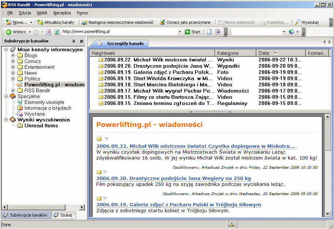Expand the Entertainment folder

[13, 67]
